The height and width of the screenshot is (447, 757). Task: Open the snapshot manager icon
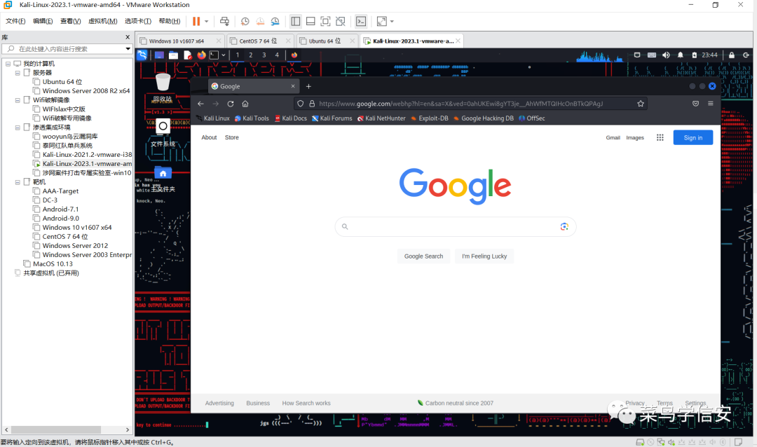(x=275, y=21)
